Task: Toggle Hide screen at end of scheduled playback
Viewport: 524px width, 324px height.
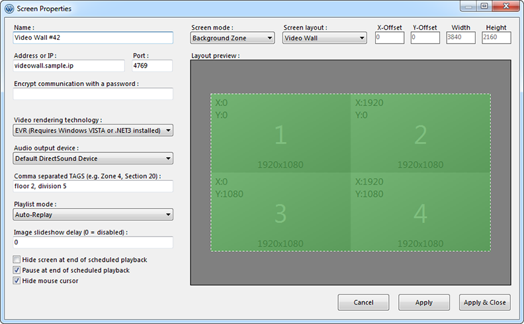Action: (x=17, y=260)
